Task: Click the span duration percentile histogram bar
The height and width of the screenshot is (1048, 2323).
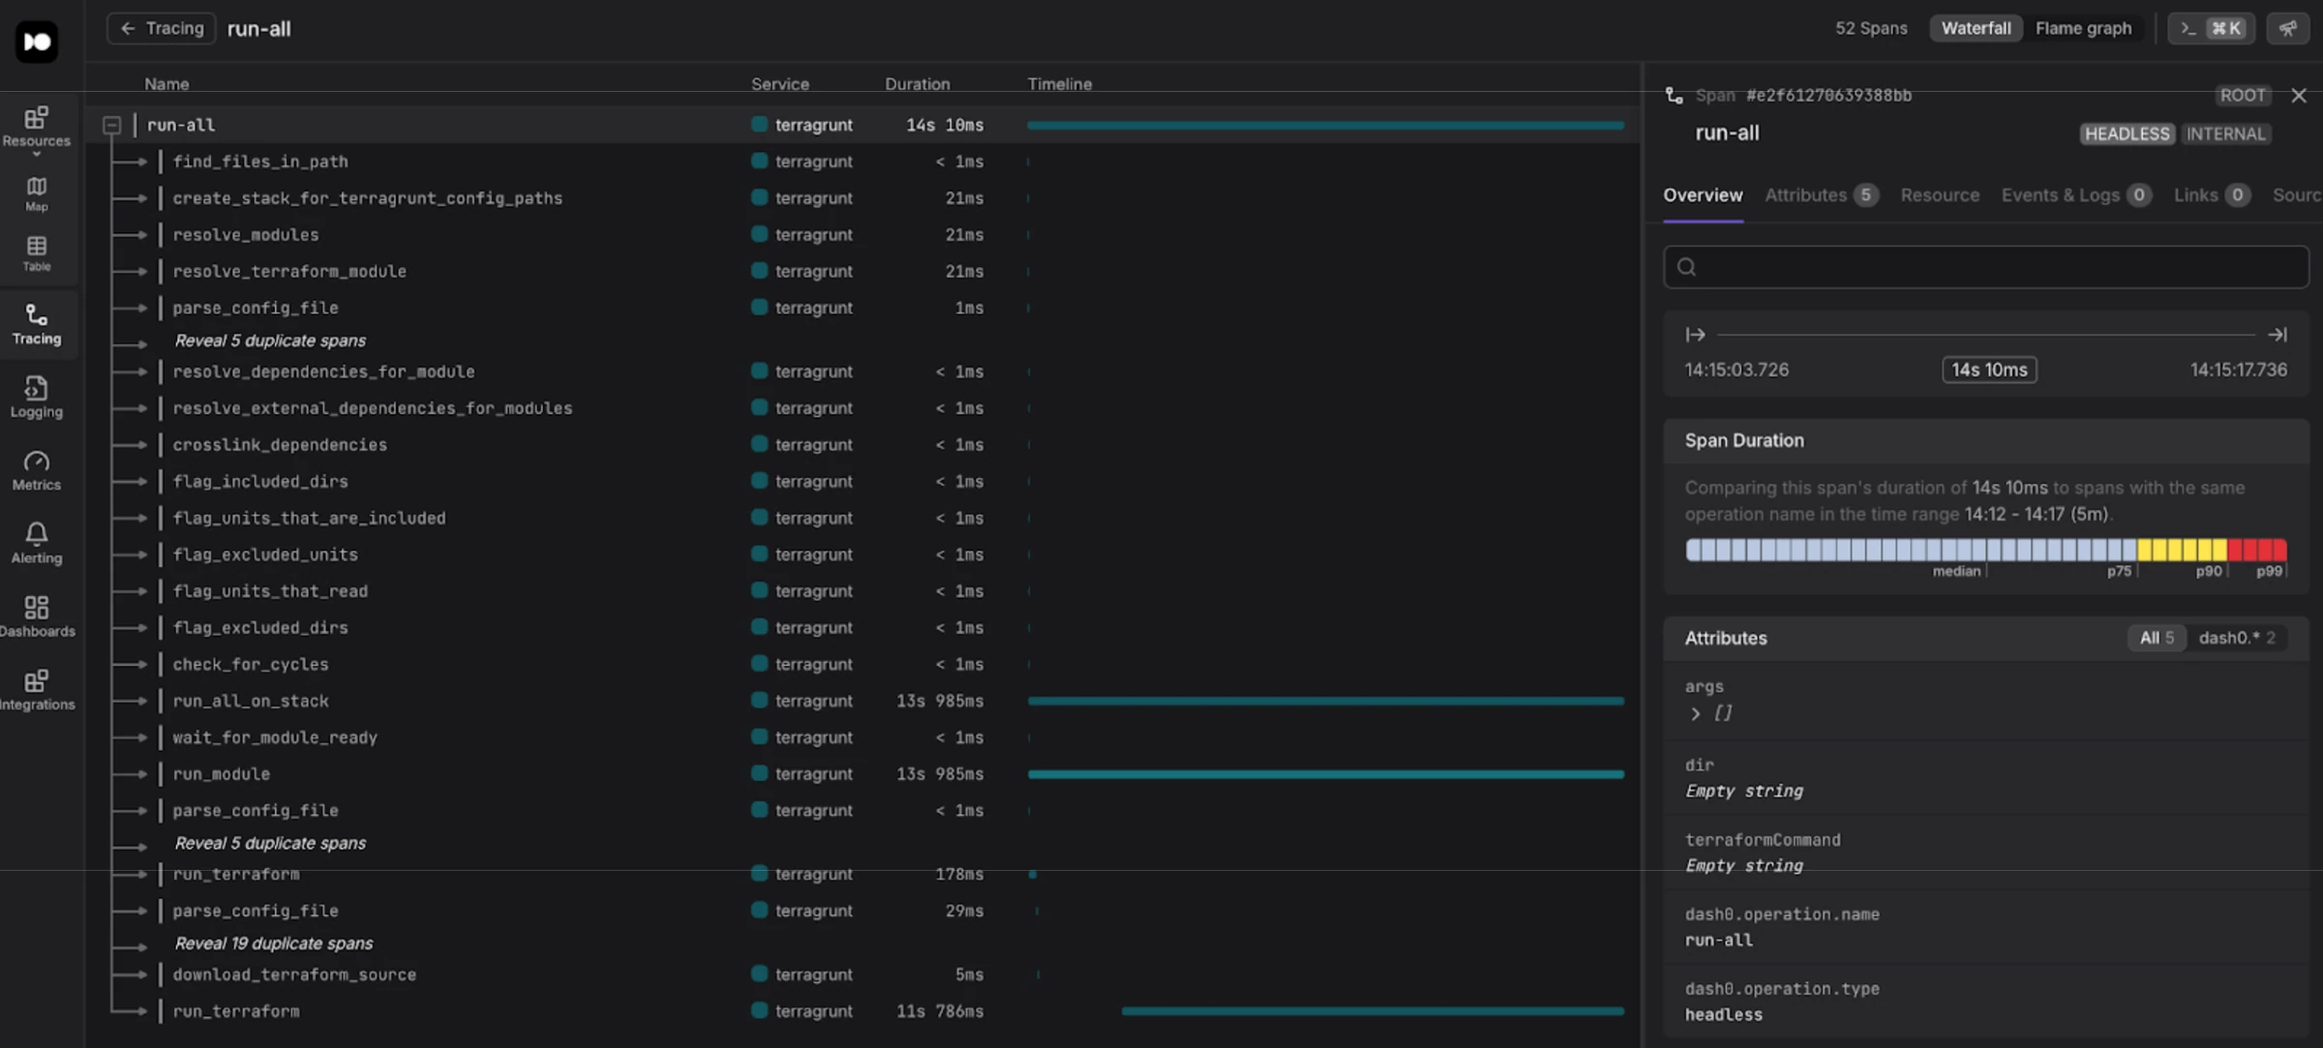Action: tap(1986, 551)
